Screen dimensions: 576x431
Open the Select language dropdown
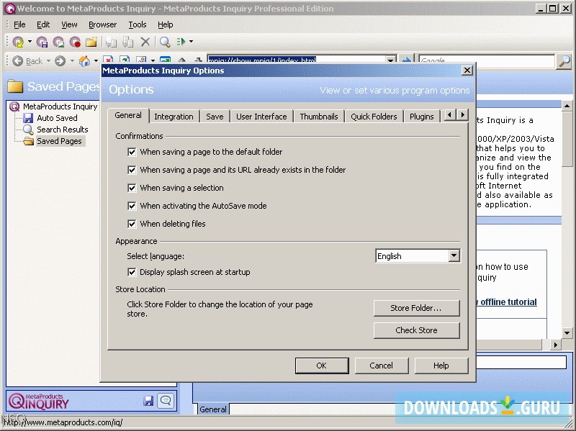(454, 255)
